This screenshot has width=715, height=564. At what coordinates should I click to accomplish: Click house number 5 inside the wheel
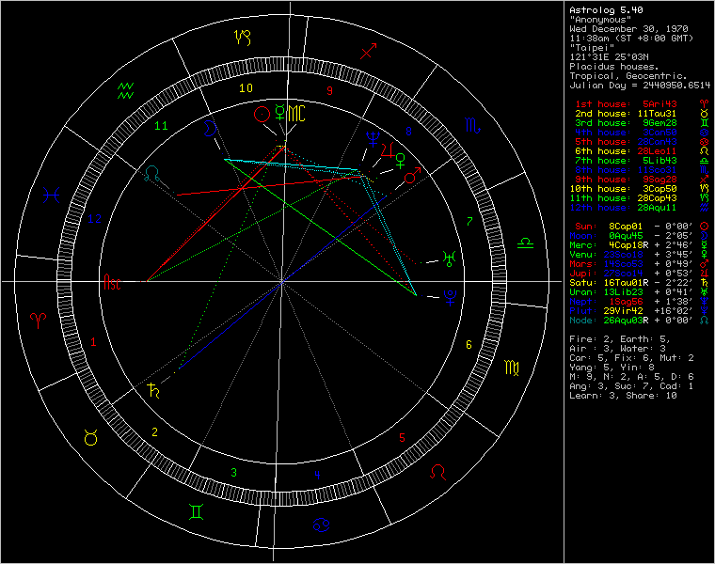(x=402, y=437)
